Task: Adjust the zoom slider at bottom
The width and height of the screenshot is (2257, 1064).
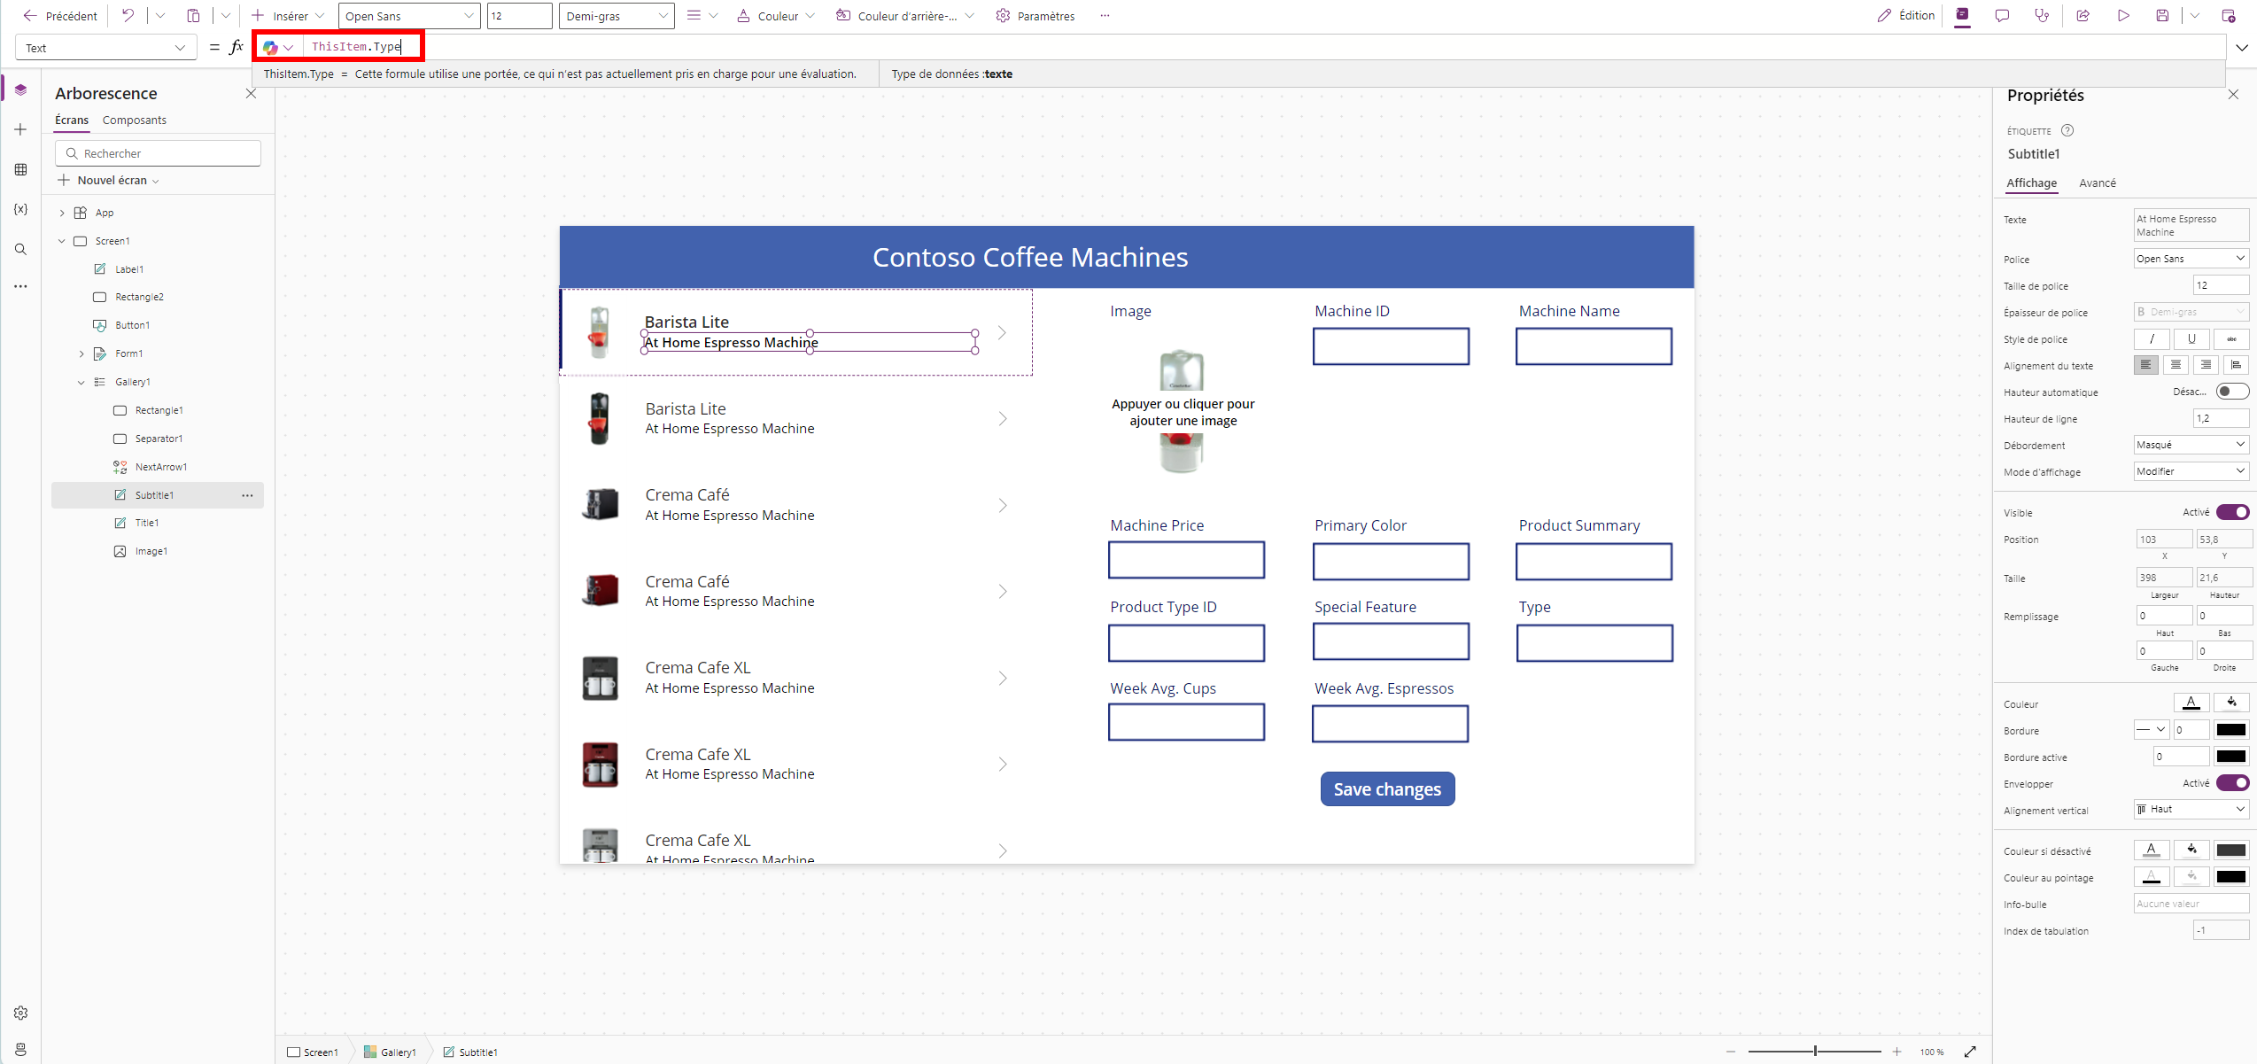Action: point(1815,1051)
